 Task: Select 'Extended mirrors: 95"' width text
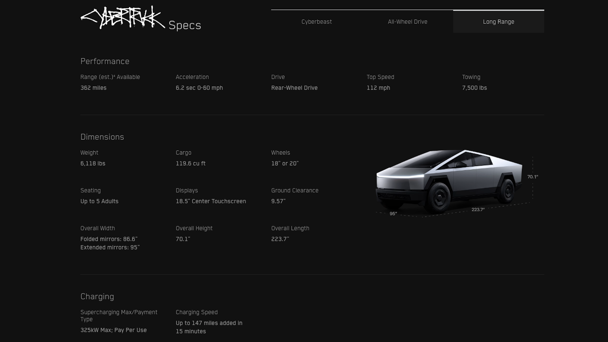[110, 247]
